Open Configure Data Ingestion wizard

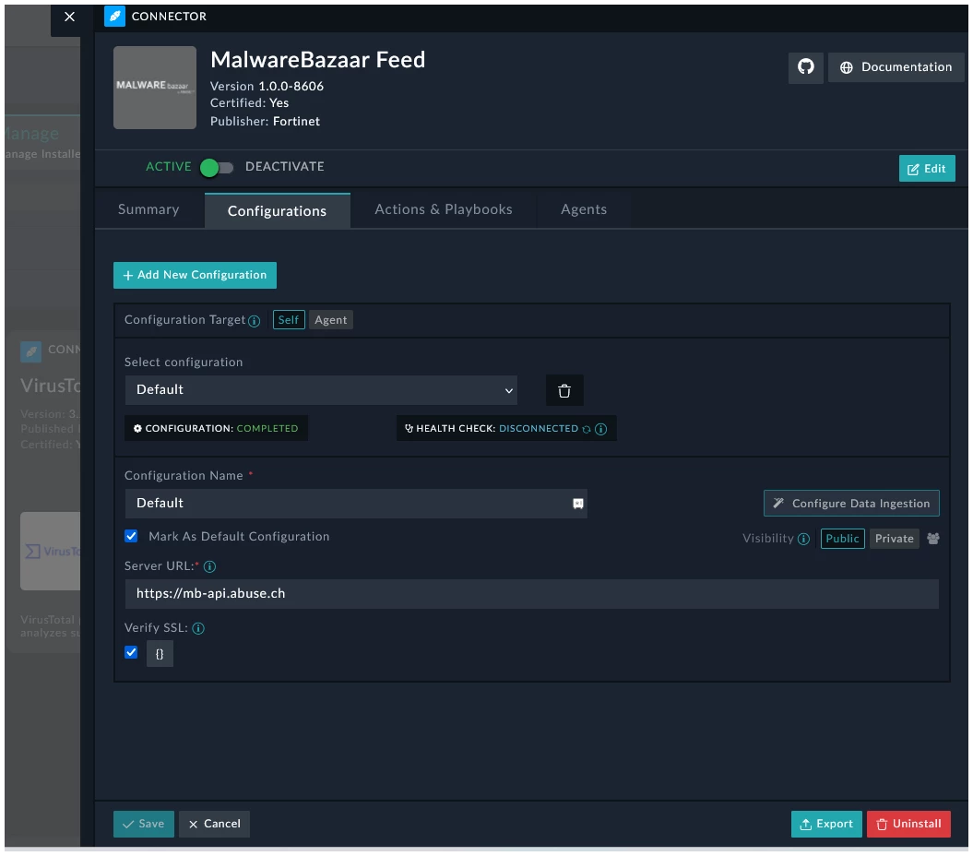point(850,504)
